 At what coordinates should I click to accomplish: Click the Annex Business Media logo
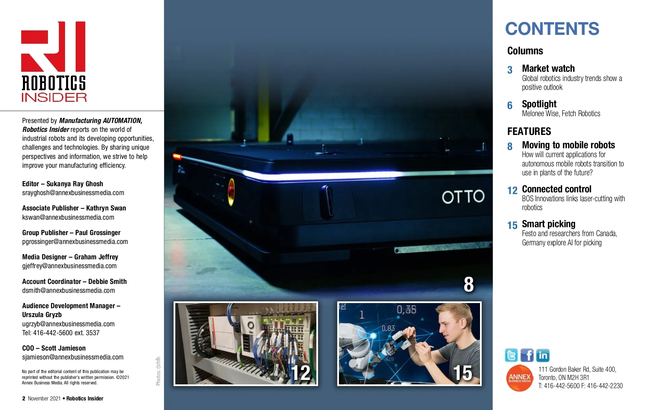pyautogui.click(x=519, y=378)
